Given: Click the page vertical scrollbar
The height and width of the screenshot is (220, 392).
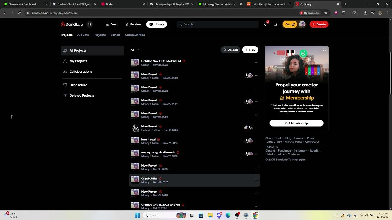Looking at the screenshot, I should [390, 73].
